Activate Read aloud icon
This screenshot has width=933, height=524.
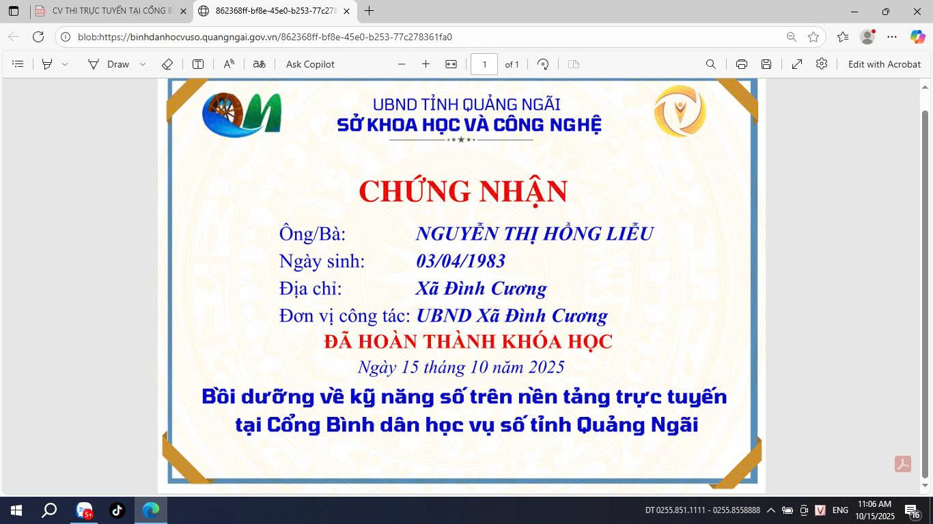[x=229, y=64]
